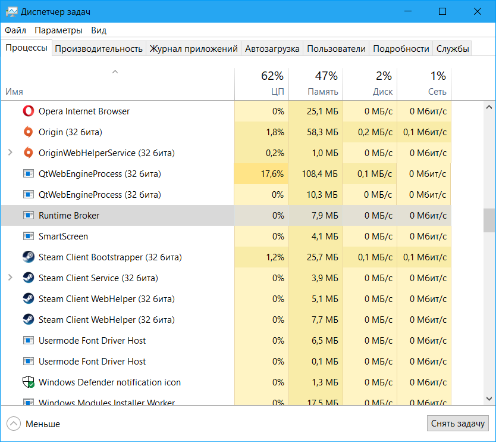This screenshot has height=442, width=496.
Task: Click icon of Steam Client WebHelper 7,7 МБ
Action: tap(29, 320)
